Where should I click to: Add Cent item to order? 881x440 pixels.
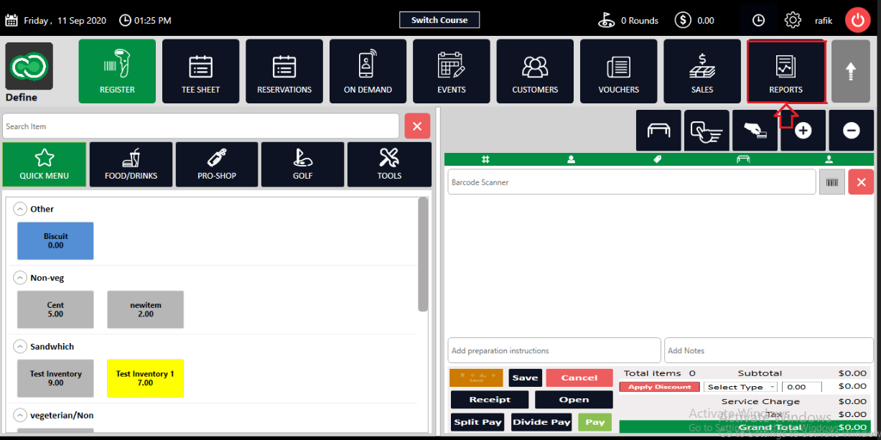coord(55,309)
